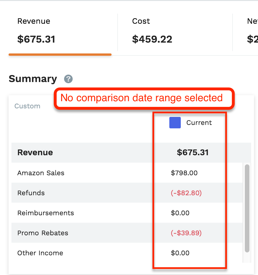Open the Summary help question mark icon

coord(68,79)
